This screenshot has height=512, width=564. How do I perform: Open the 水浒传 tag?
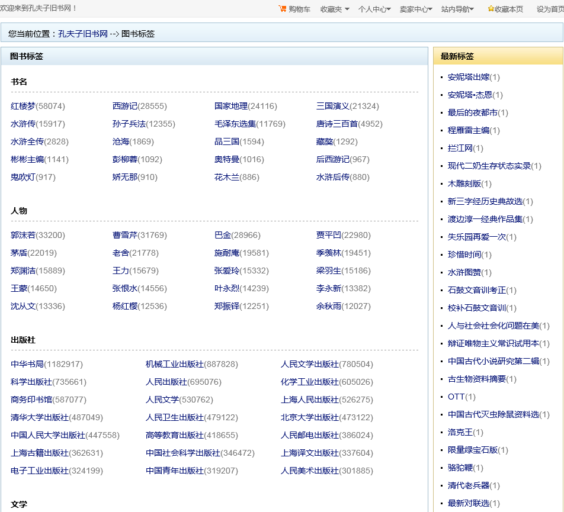point(23,124)
